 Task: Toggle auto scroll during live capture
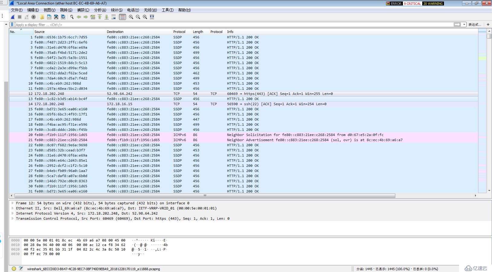point(114,17)
